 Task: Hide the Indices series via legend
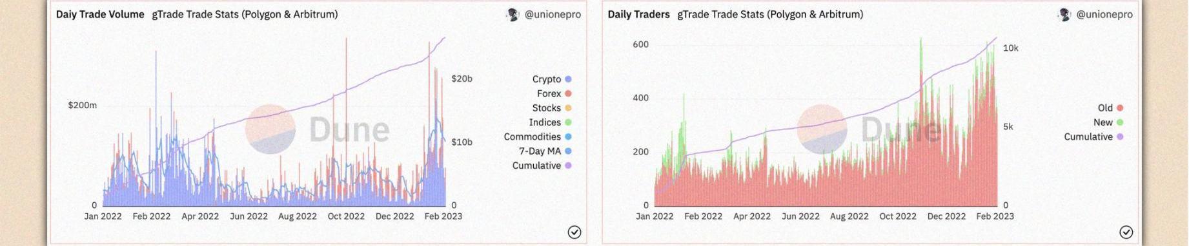coord(551,122)
